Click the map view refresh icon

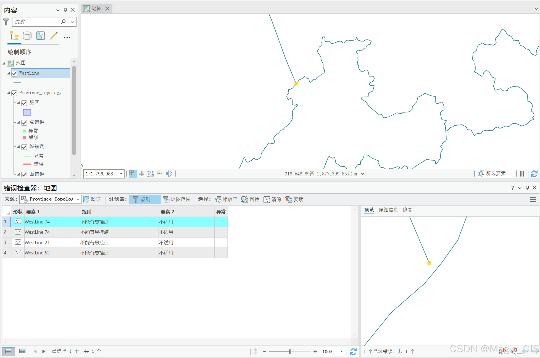pos(534,174)
